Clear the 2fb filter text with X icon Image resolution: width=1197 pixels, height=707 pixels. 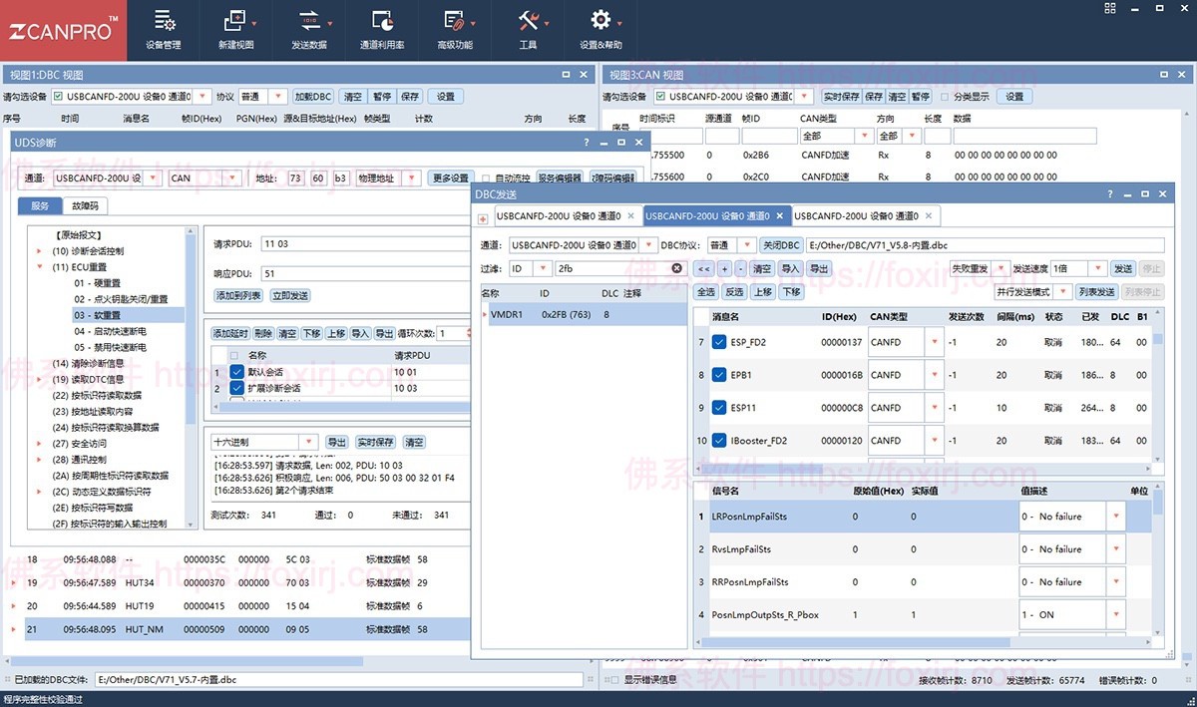[x=676, y=268]
